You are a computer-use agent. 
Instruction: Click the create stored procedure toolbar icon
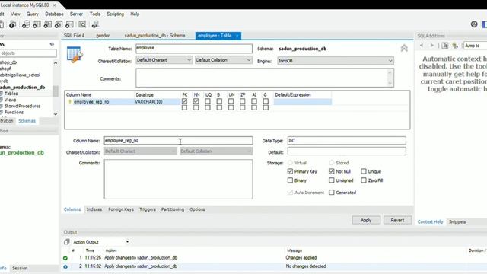pos(59,24)
